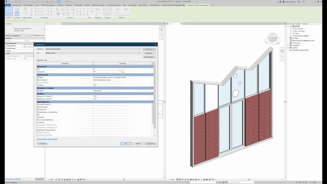Select the Изменить (Modify) arrow tool
This screenshot has height=184, width=327.
click(x=9, y=11)
